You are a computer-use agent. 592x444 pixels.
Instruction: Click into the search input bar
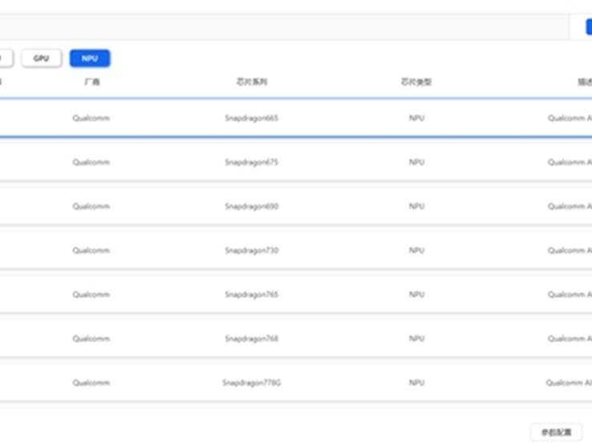coord(284,27)
